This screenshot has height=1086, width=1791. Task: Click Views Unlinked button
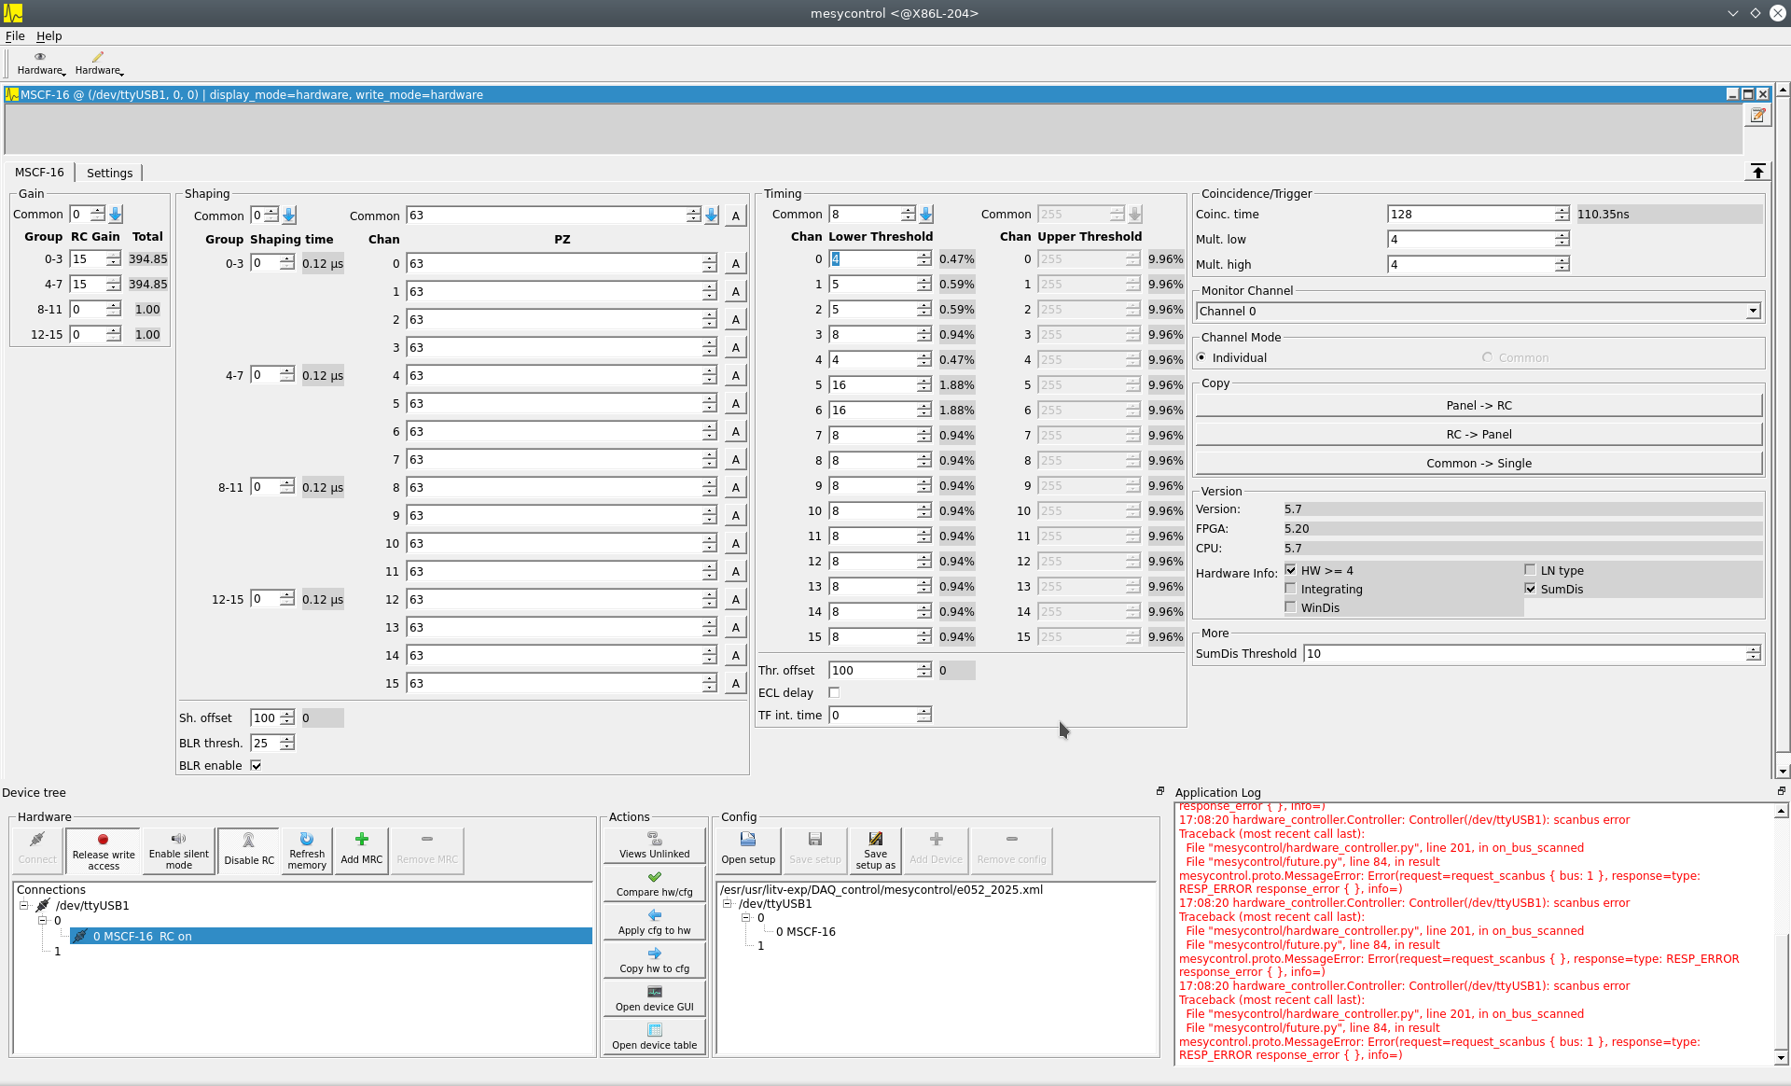pyautogui.click(x=655, y=845)
